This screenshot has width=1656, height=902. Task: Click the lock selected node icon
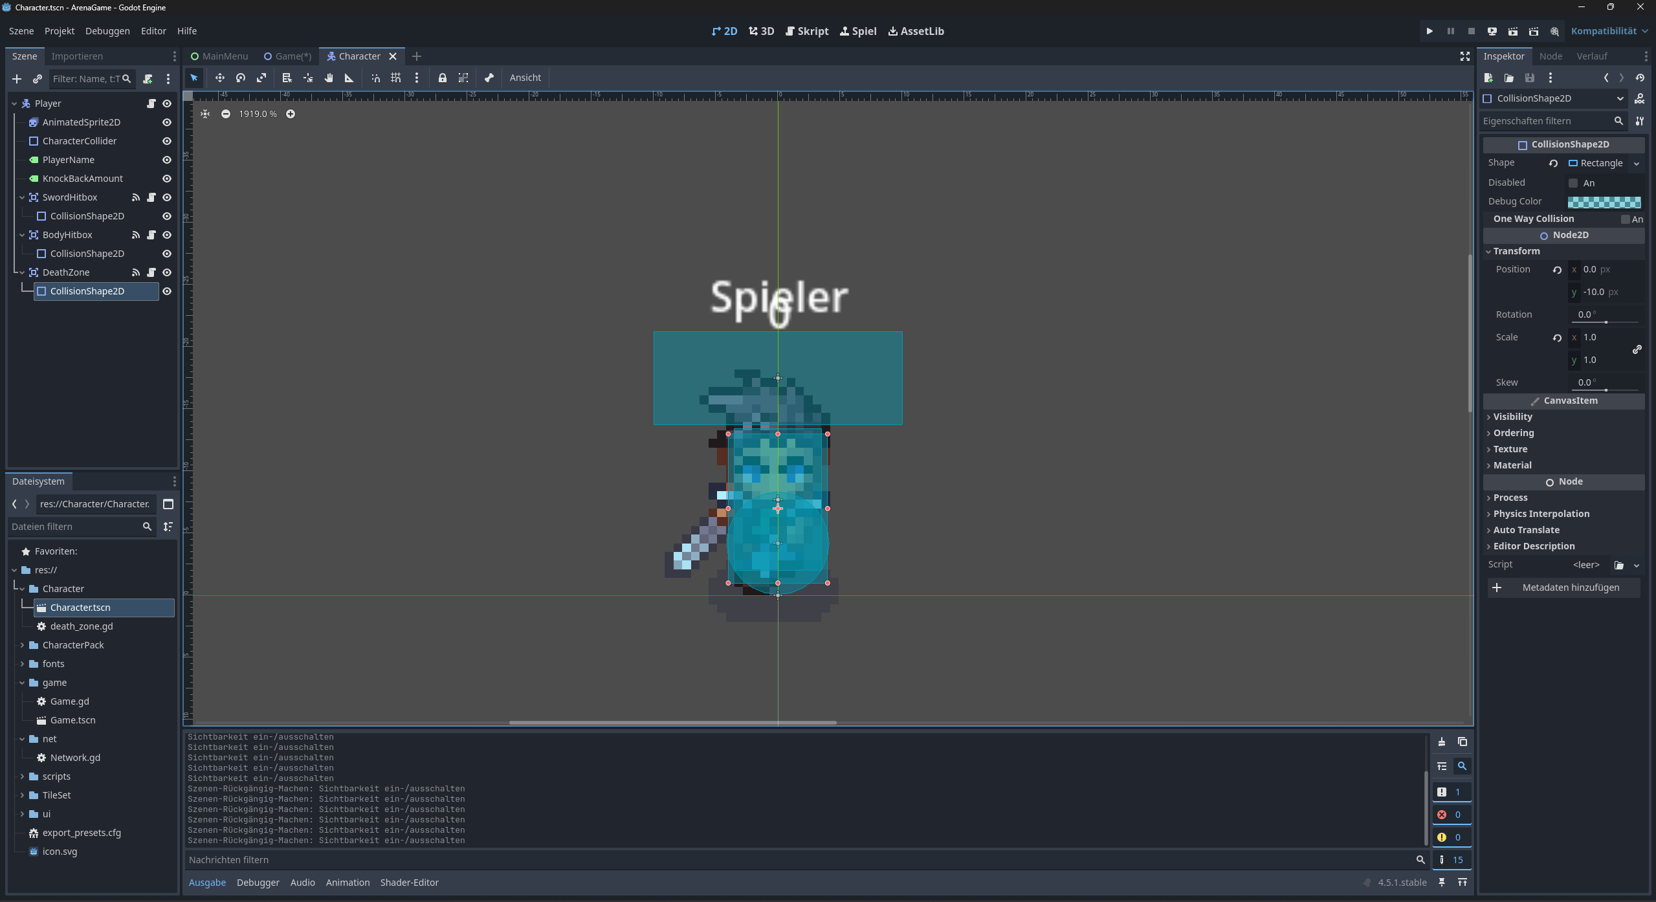pos(443,78)
